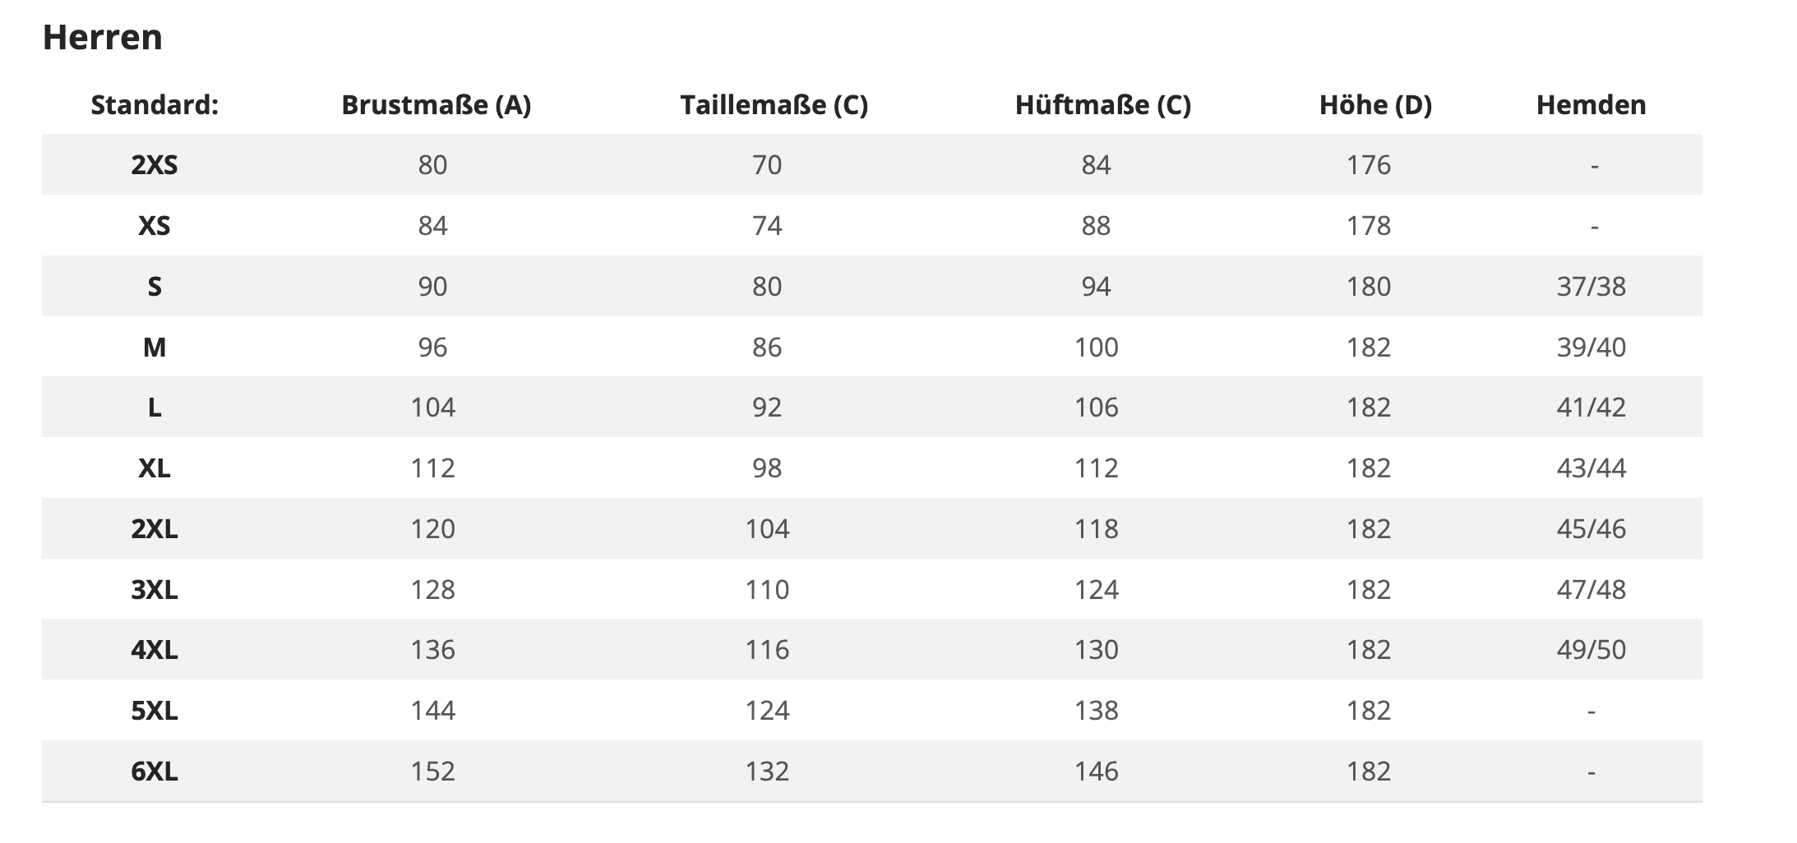Select the S size row label

[x=155, y=287]
